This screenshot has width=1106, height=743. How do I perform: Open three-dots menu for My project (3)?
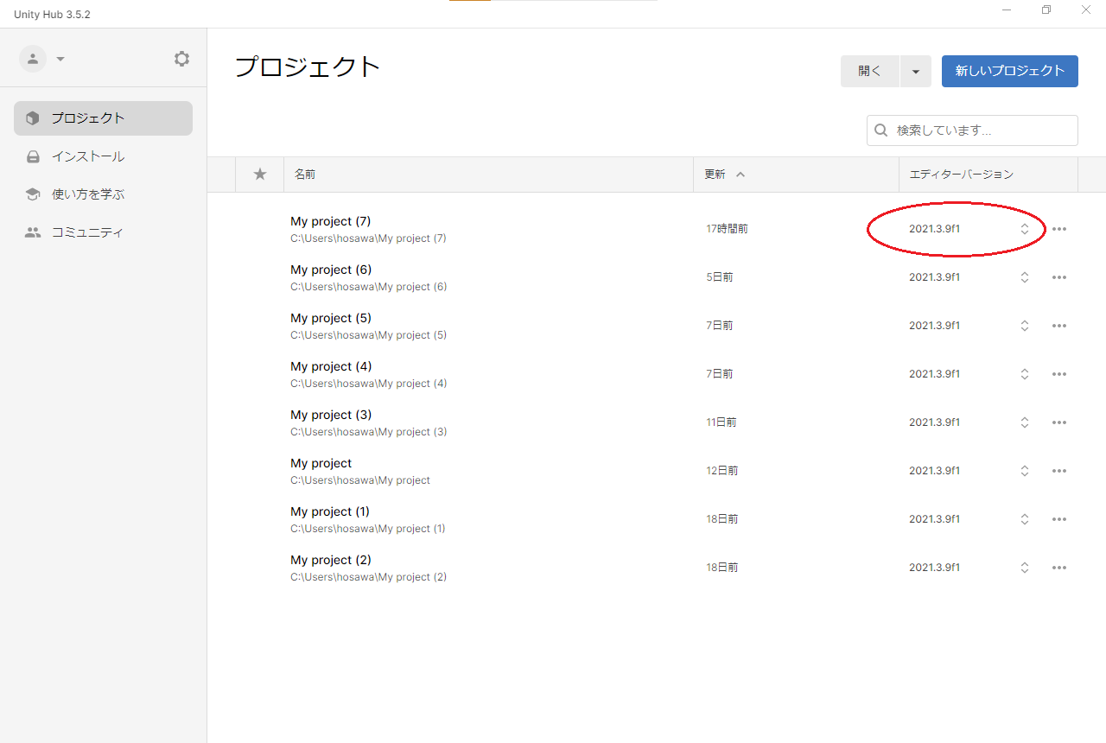(x=1059, y=422)
